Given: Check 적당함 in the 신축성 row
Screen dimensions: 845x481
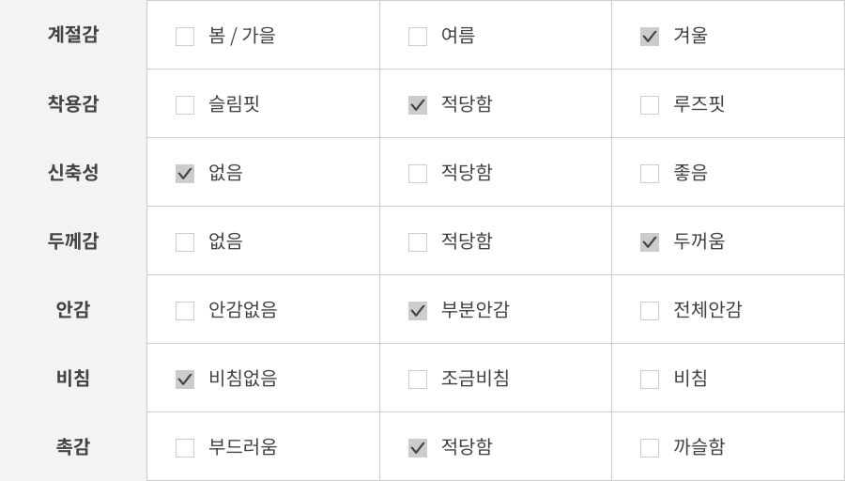Looking at the screenshot, I should point(418,174).
